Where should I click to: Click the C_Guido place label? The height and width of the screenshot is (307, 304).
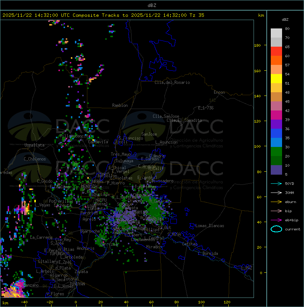click(x=45, y=181)
